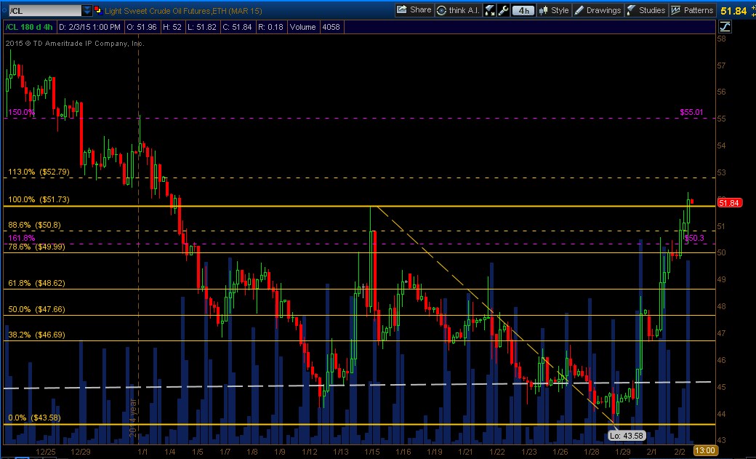Click the 161.8% purple Fibonacci label
The height and width of the screenshot is (459, 756).
[x=21, y=238]
